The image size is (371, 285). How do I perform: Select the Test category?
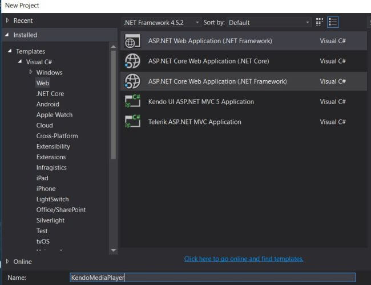[x=42, y=231]
